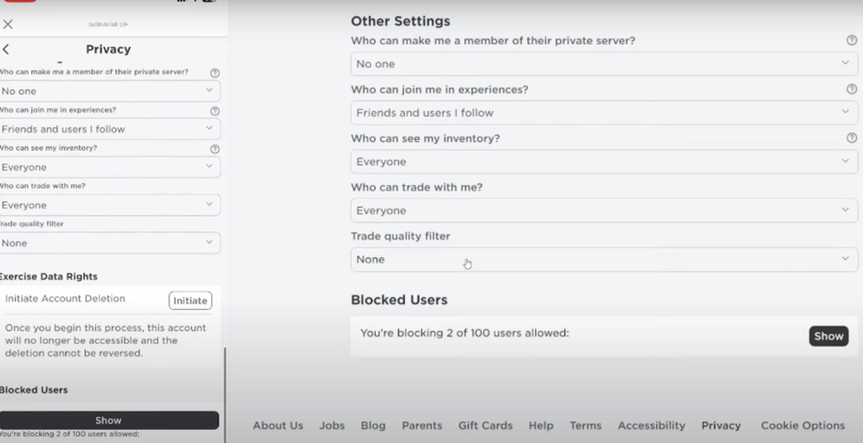The height and width of the screenshot is (443, 863).
Task: Click the help icon beside experiences join setting
Action: (x=852, y=89)
